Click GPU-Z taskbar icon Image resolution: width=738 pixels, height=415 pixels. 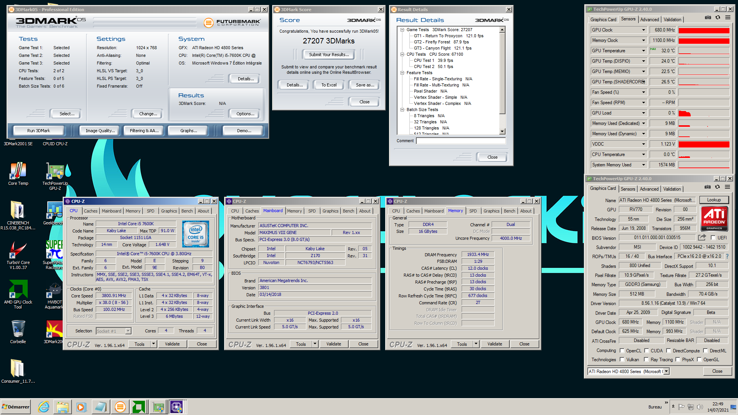coord(158,407)
